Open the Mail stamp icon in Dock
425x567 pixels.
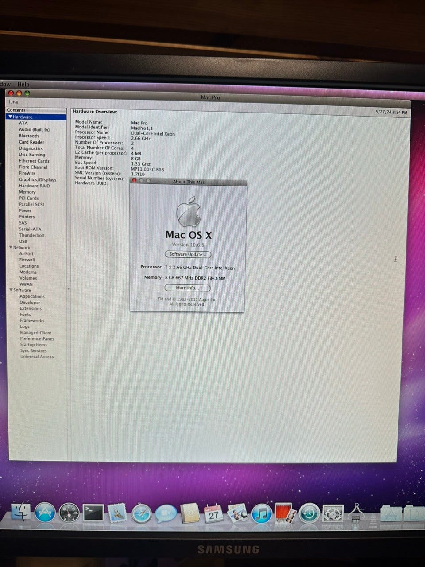tap(117, 513)
